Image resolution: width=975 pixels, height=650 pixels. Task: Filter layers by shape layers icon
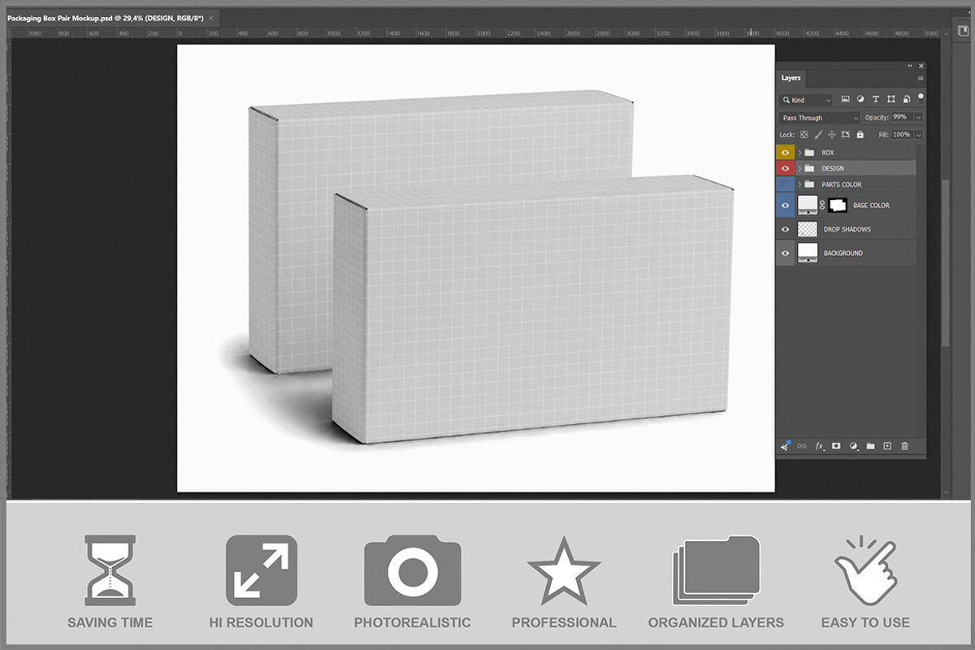[891, 99]
